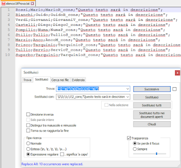
Task: Toggle the '. significa a capo' checkbox
Action: 62,154
